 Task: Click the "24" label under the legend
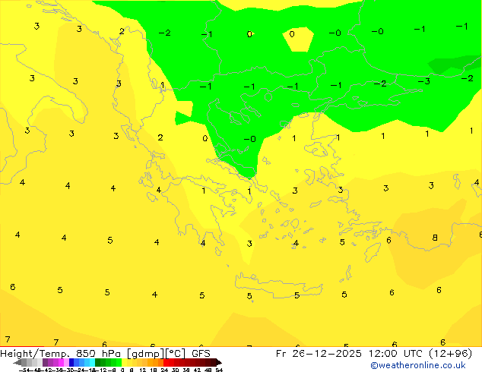click(x=164, y=370)
